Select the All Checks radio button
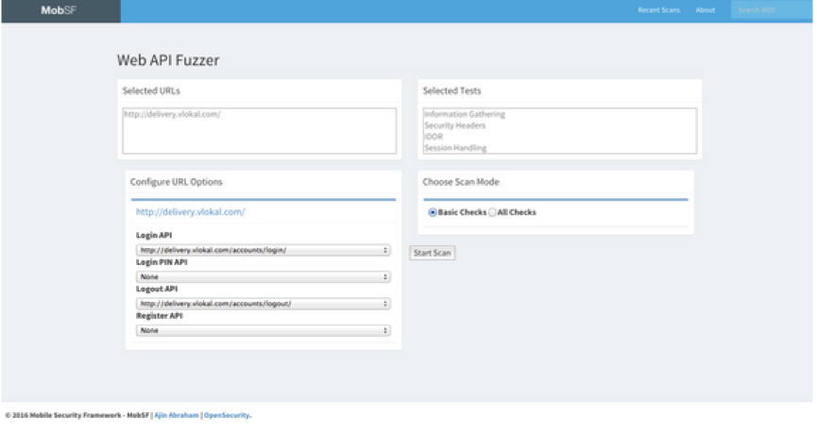The image size is (817, 432). [492, 212]
